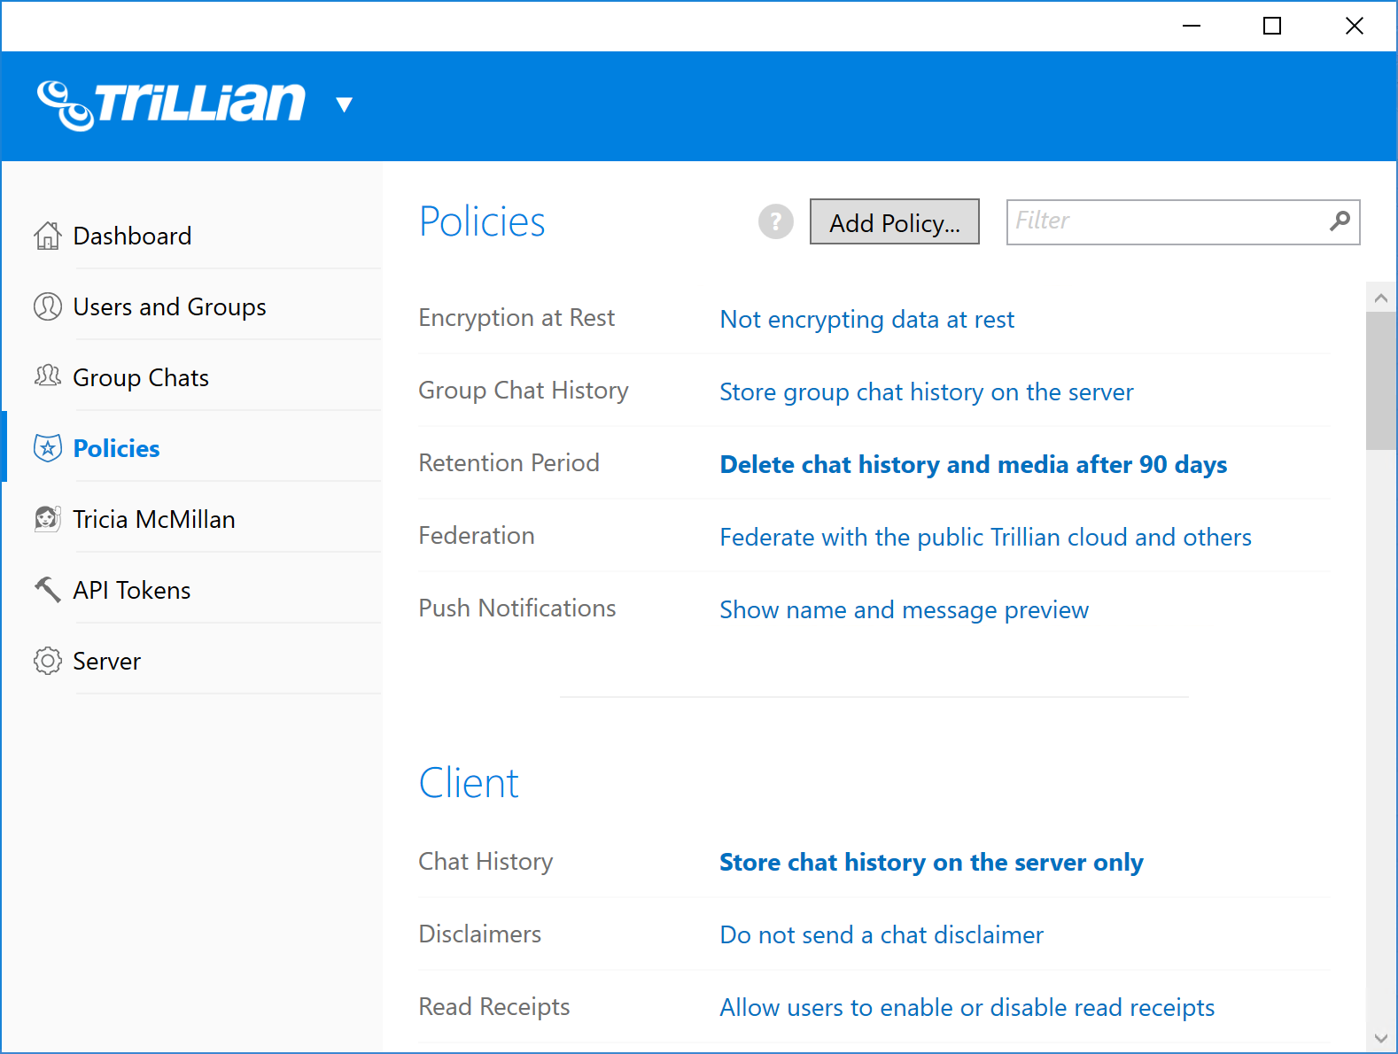
Task: Open help via the question mark icon
Action: [775, 221]
